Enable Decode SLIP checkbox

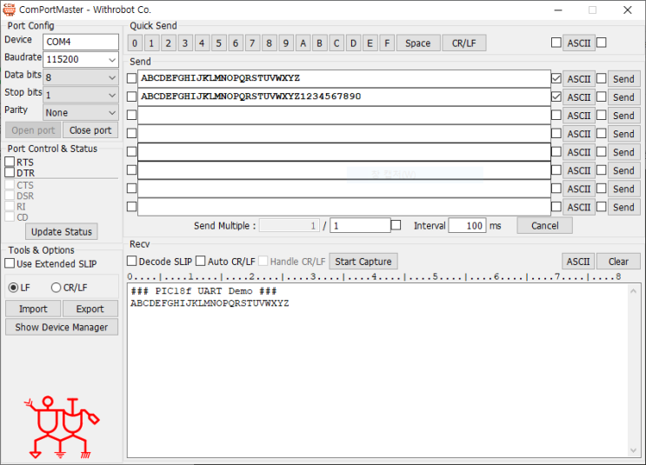pos(131,261)
